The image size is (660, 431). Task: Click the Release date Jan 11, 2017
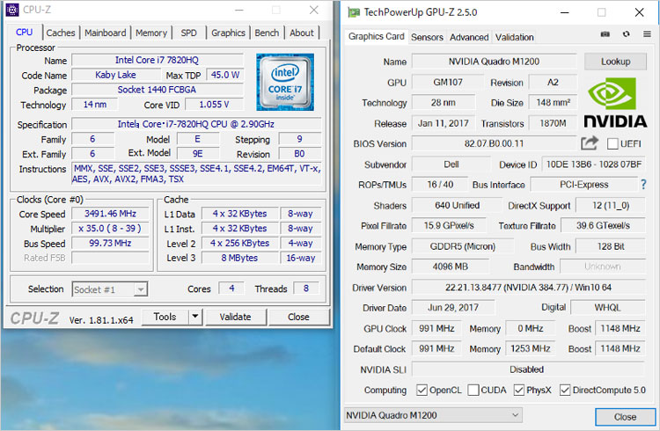pyautogui.click(x=444, y=123)
